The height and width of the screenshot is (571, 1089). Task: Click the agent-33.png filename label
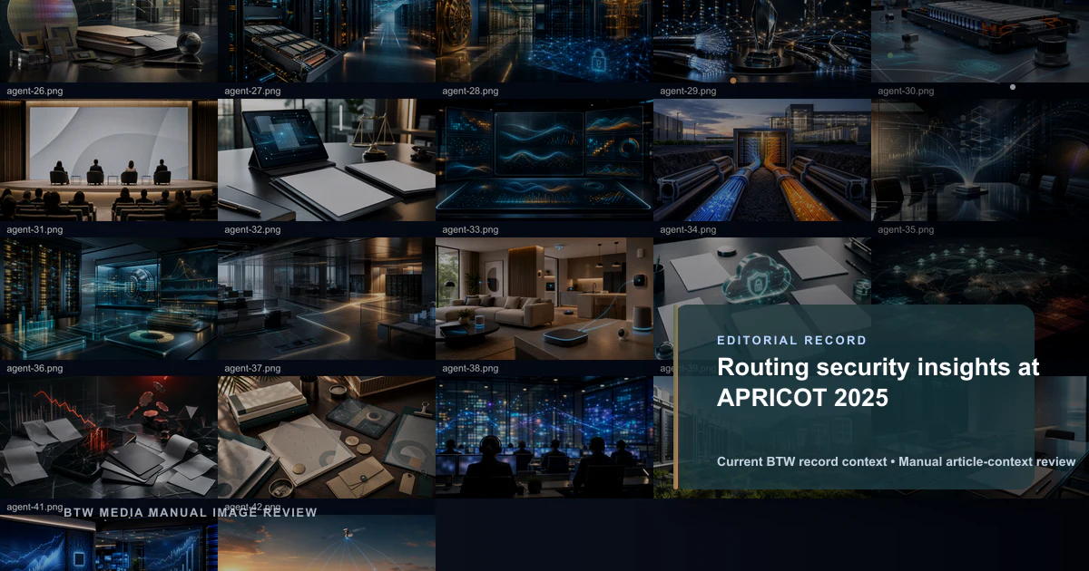470,230
